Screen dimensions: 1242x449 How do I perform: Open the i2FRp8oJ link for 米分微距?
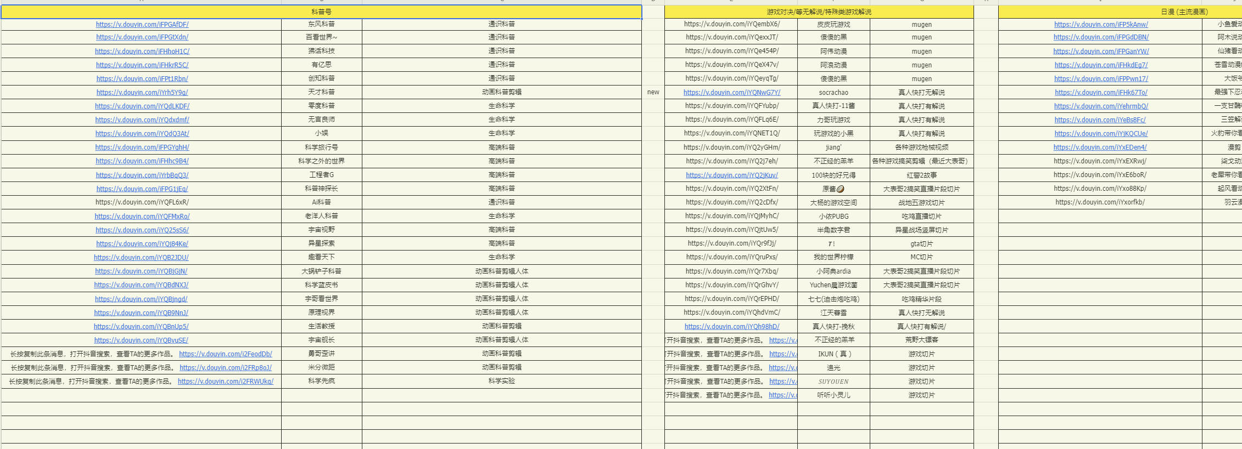[226, 367]
